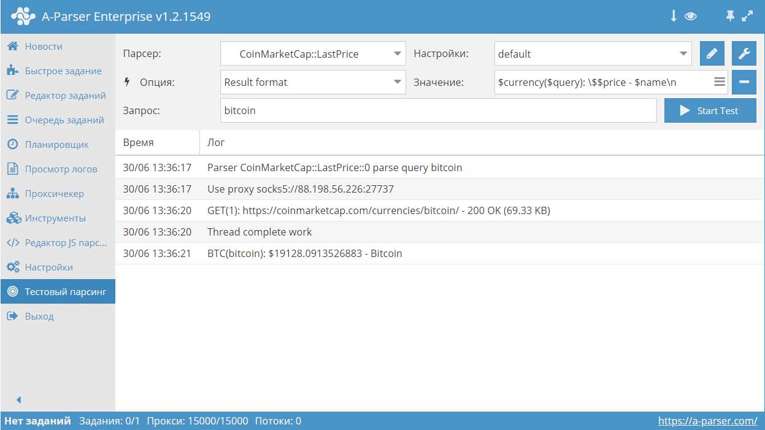Select log line 'Parser CoinMarketCap::LastPrice::0 parse query bitcoin'
The height and width of the screenshot is (430, 765).
click(x=440, y=167)
